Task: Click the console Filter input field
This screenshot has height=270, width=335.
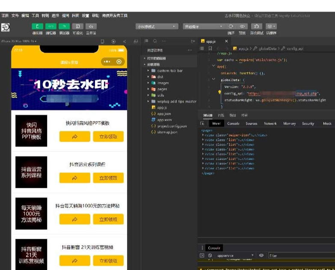Action: (x=301, y=255)
